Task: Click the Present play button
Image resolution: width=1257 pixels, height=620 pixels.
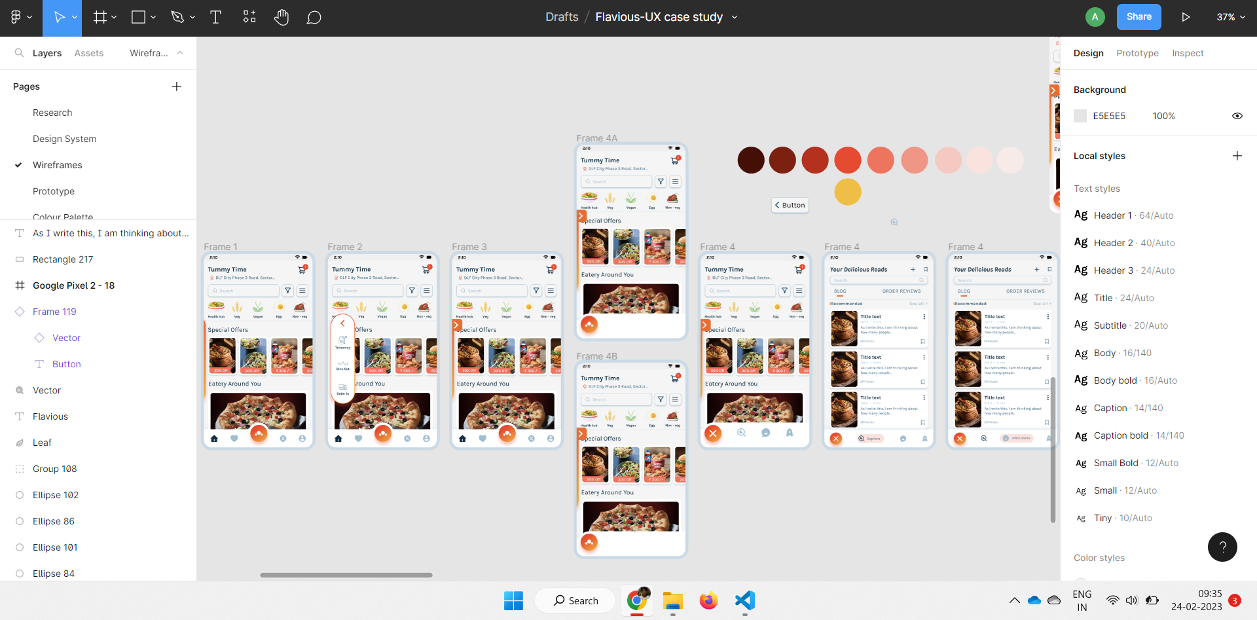Action: [x=1186, y=17]
